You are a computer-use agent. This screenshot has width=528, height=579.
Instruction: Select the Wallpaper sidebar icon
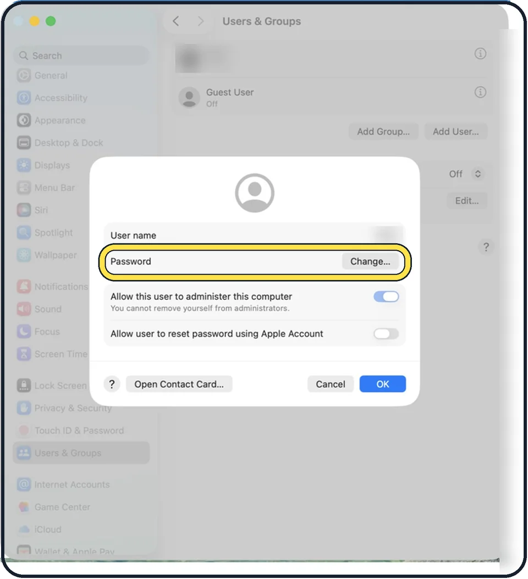pos(24,255)
